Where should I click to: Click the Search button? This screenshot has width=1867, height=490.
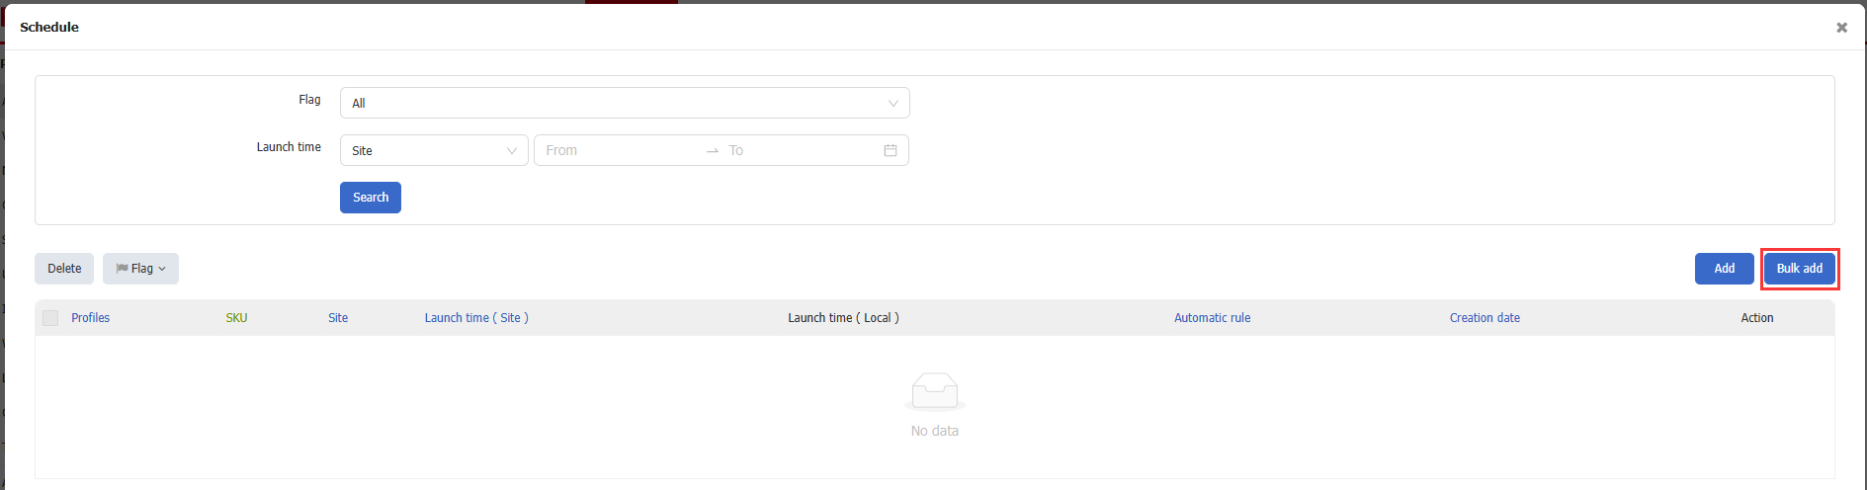(371, 198)
